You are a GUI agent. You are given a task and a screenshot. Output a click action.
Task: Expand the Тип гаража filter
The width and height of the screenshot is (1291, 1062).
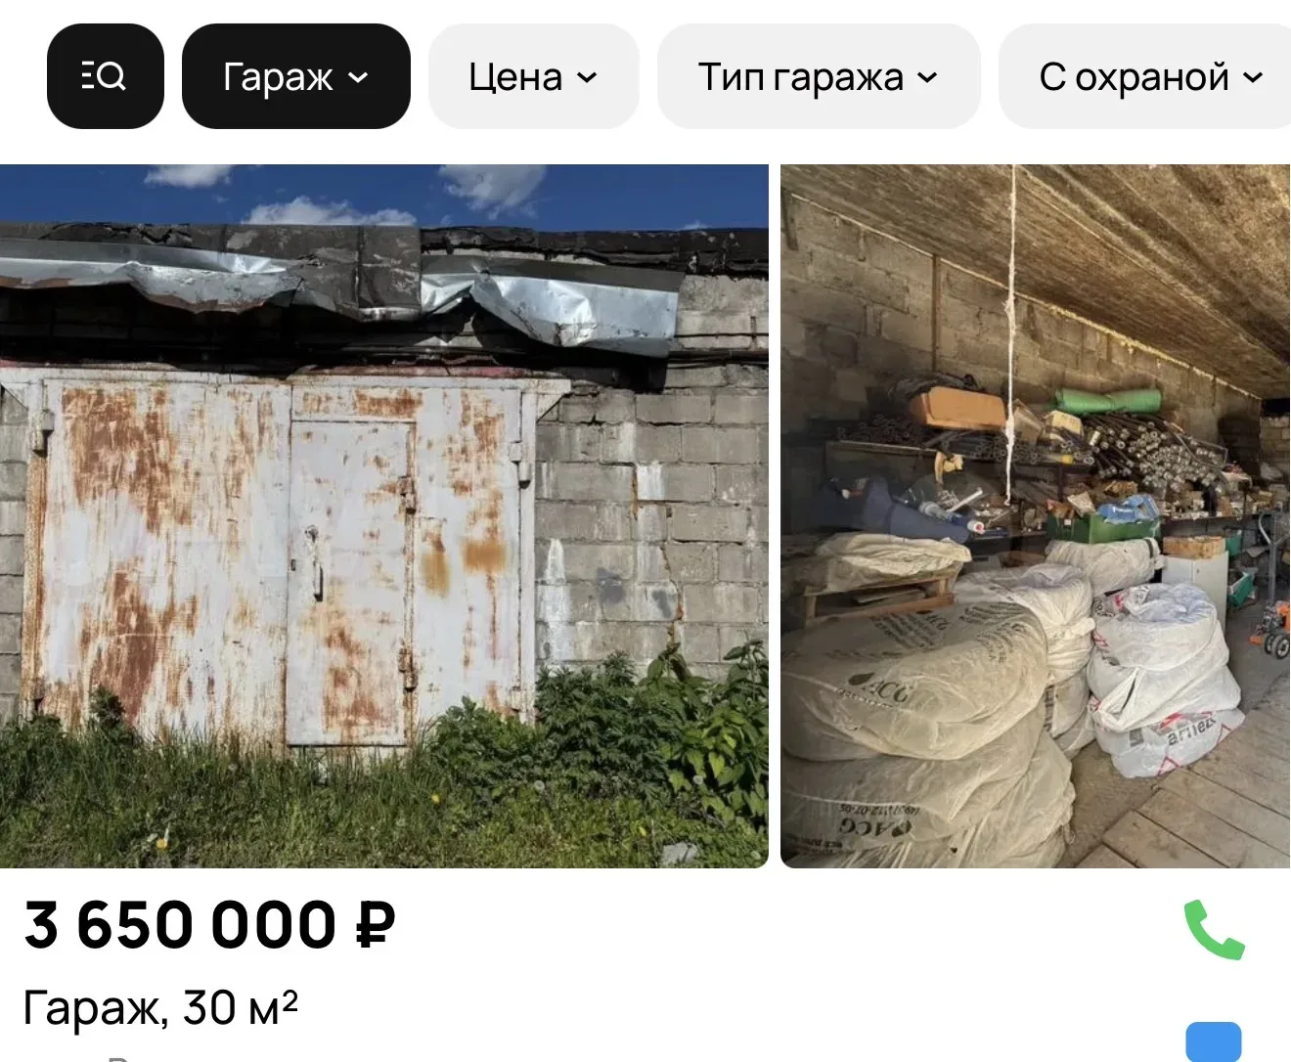pos(819,76)
